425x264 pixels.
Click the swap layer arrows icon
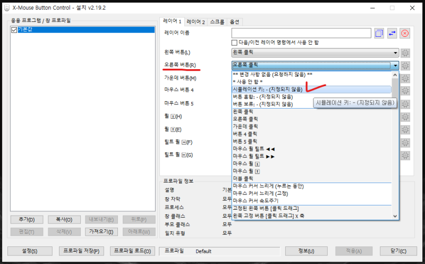pos(392,34)
